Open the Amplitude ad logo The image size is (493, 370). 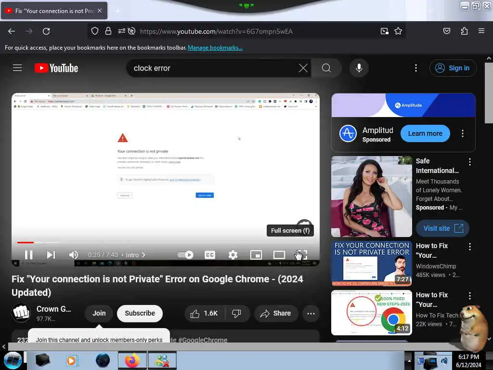[x=348, y=133]
